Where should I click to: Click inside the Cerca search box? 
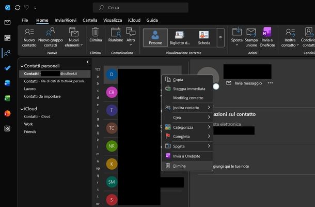140,8
